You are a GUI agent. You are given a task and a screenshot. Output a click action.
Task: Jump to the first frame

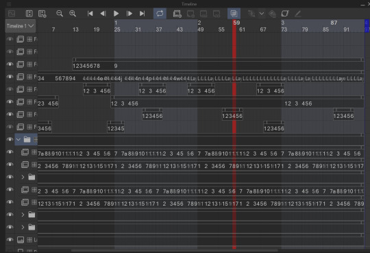[90, 14]
